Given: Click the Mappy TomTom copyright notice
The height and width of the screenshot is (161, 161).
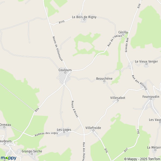Looking at the screenshot, I should (142, 159).
